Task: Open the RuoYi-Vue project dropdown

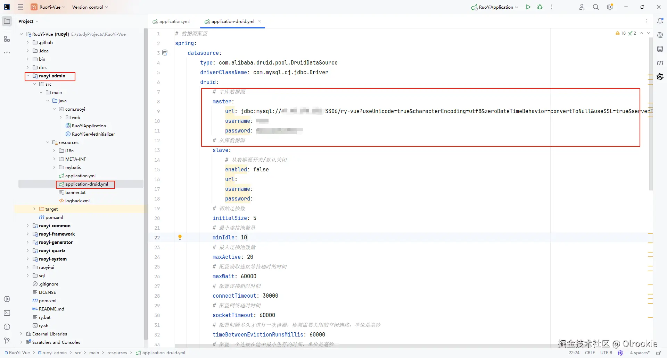Action: [48, 7]
